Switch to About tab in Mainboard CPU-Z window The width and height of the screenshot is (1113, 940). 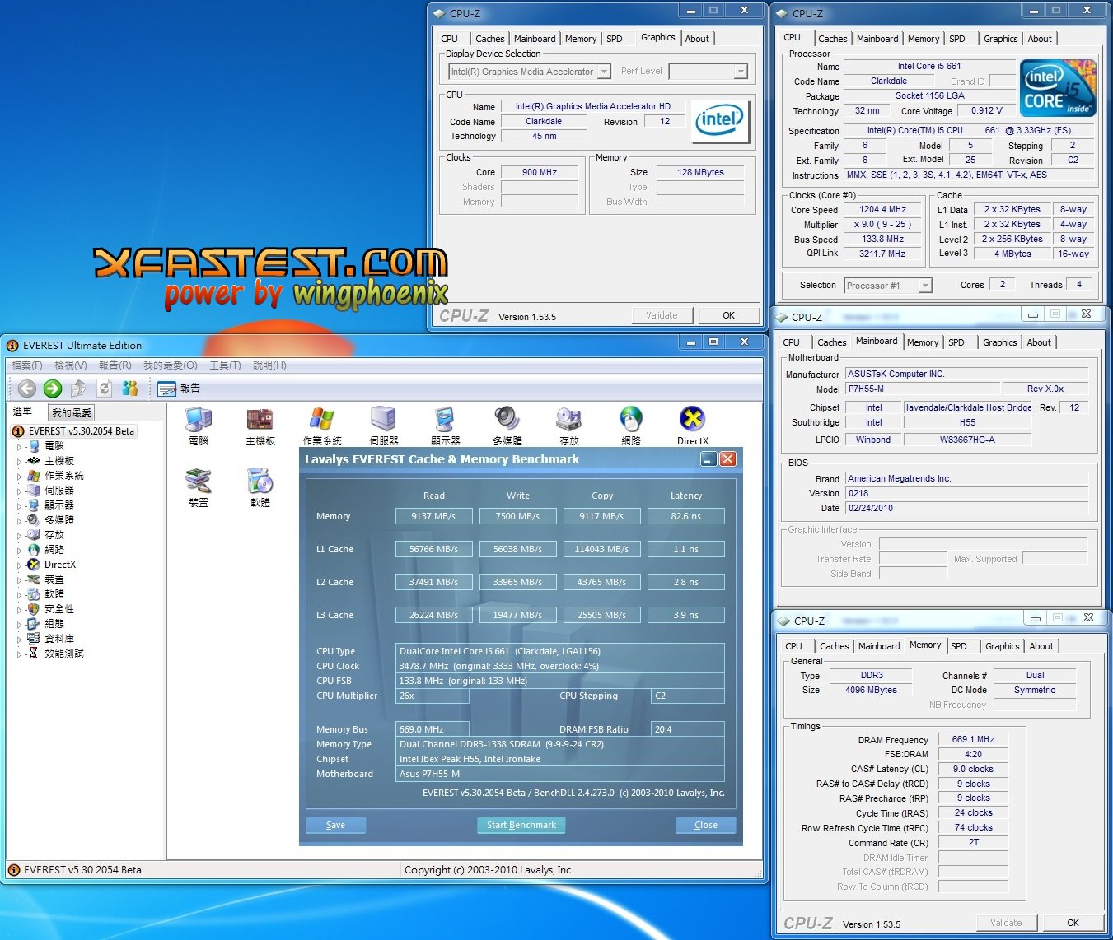1039,342
